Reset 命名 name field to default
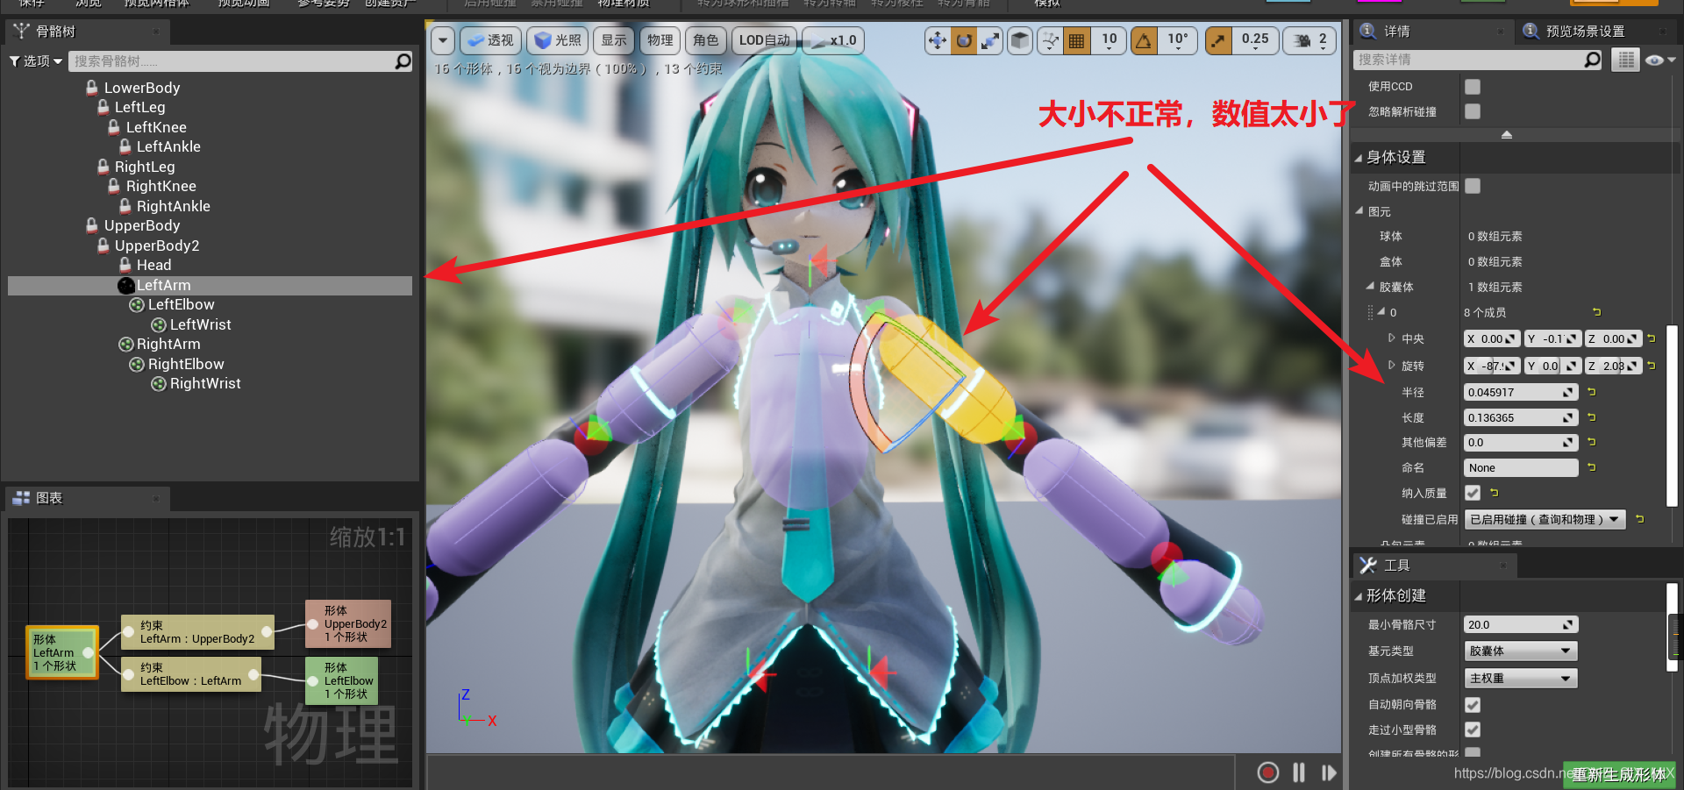 pyautogui.click(x=1591, y=467)
